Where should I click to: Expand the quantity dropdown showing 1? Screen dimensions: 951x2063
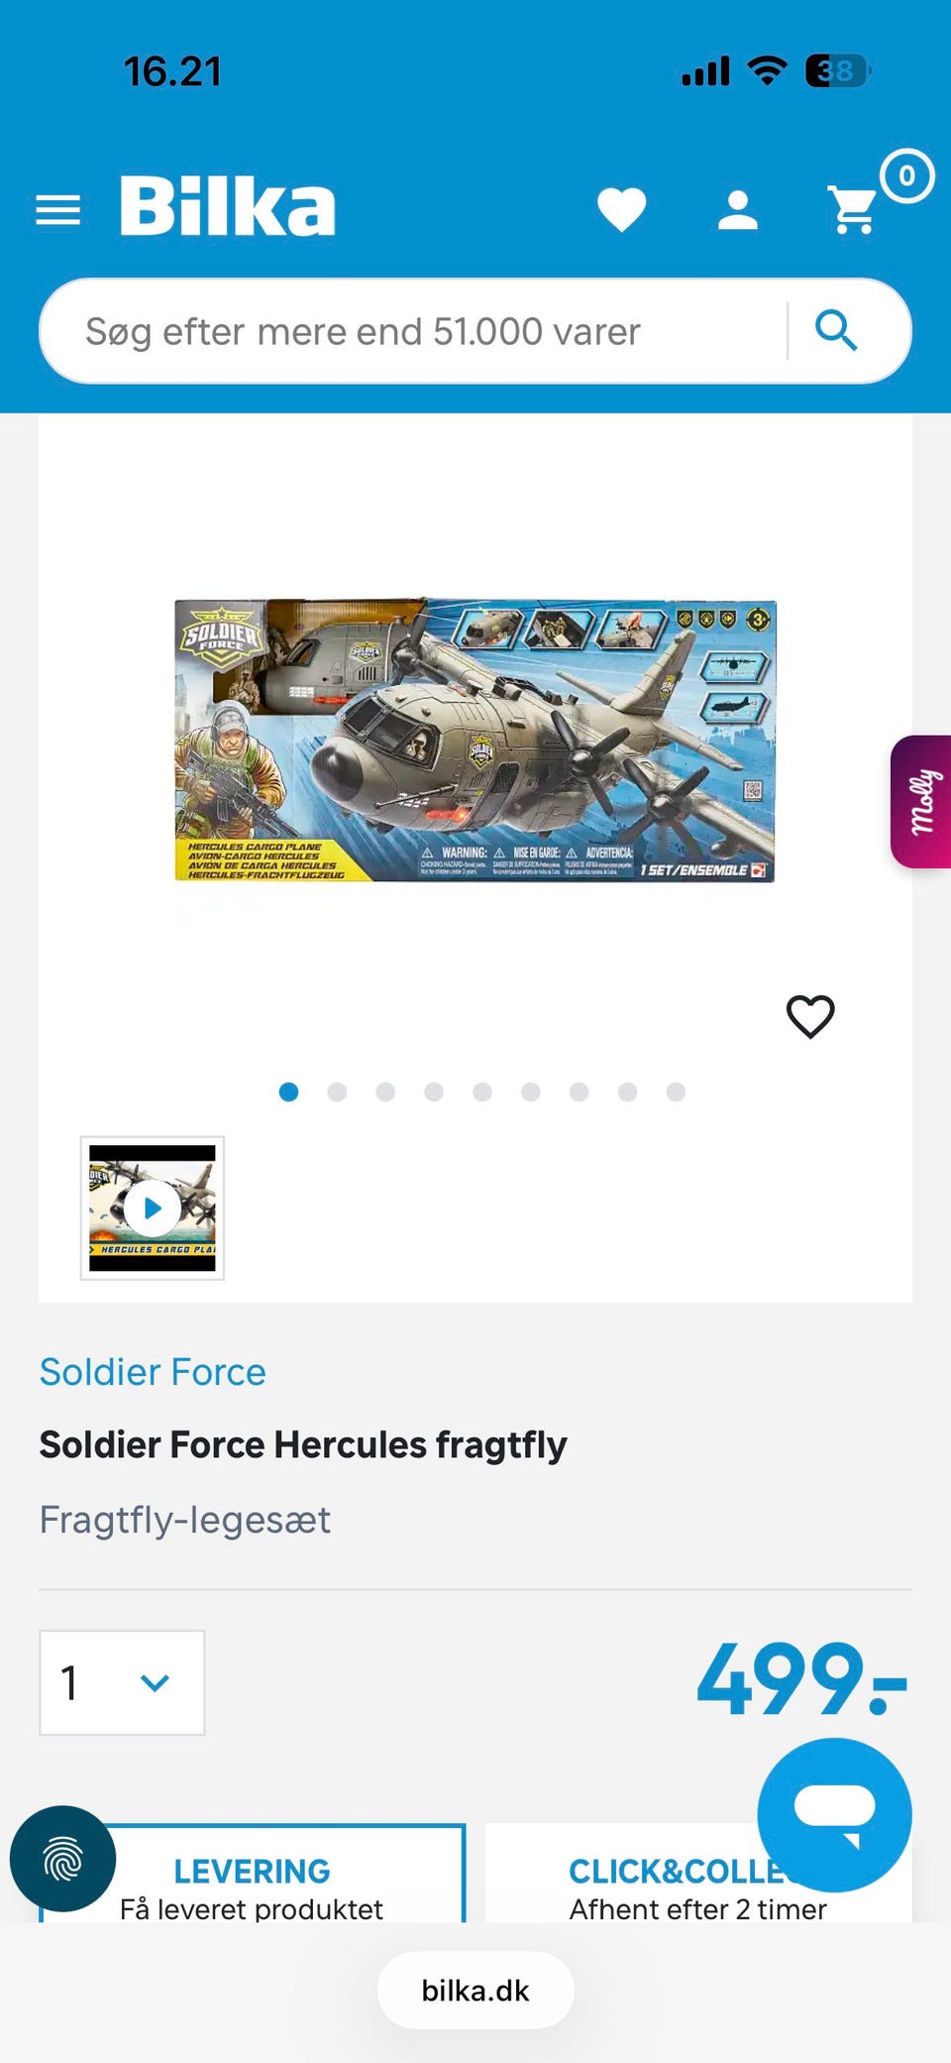click(122, 1682)
